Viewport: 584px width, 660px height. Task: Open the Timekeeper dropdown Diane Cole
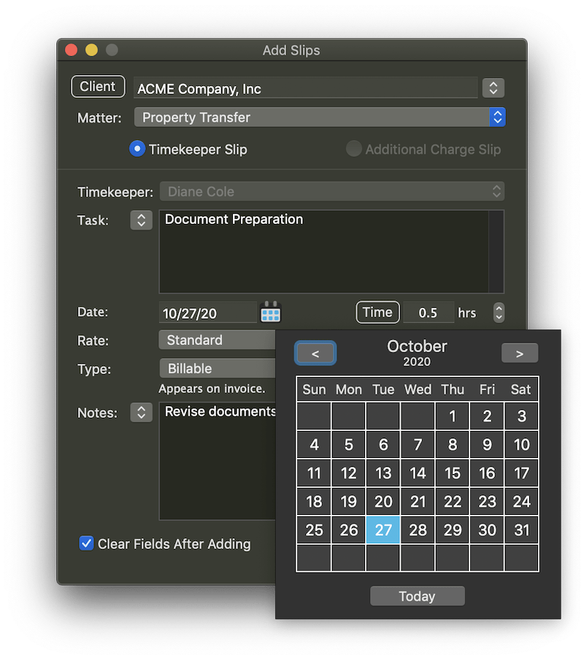tap(331, 192)
